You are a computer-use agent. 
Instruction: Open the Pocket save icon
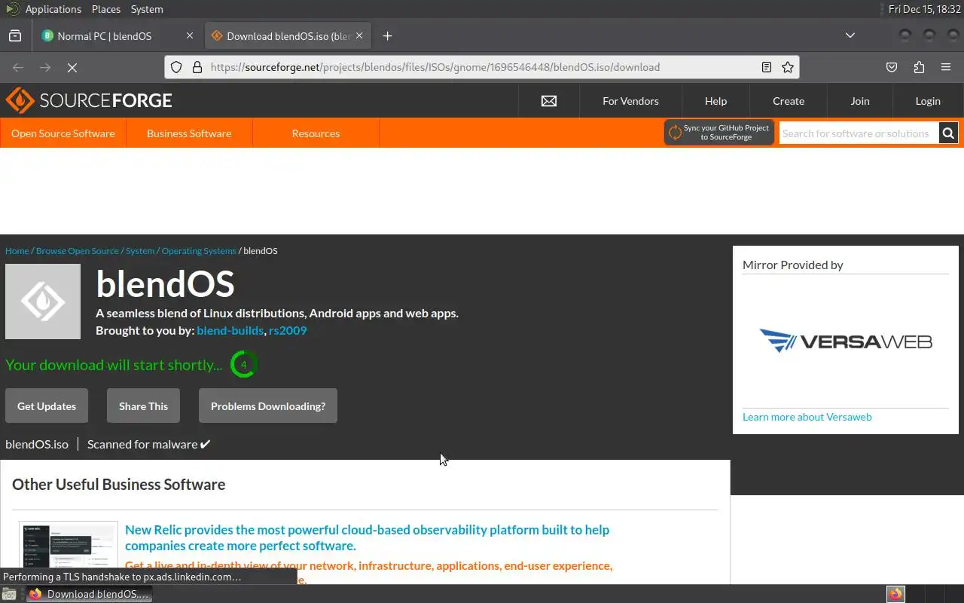point(892,67)
